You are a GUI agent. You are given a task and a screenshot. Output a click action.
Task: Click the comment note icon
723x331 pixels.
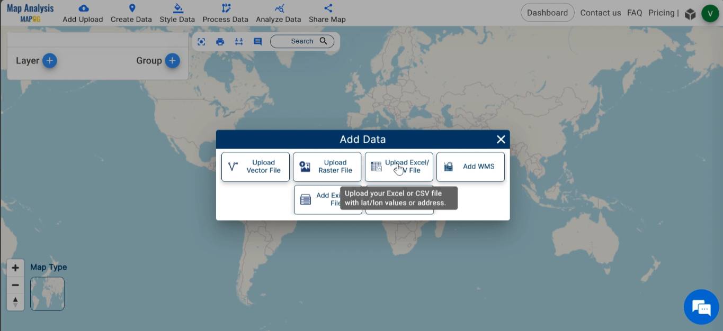coord(257,41)
